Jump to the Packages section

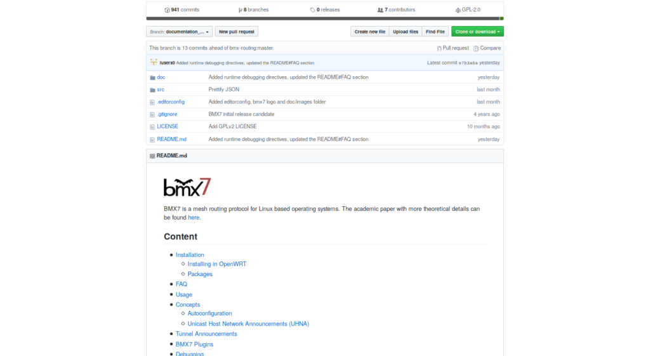(200, 274)
